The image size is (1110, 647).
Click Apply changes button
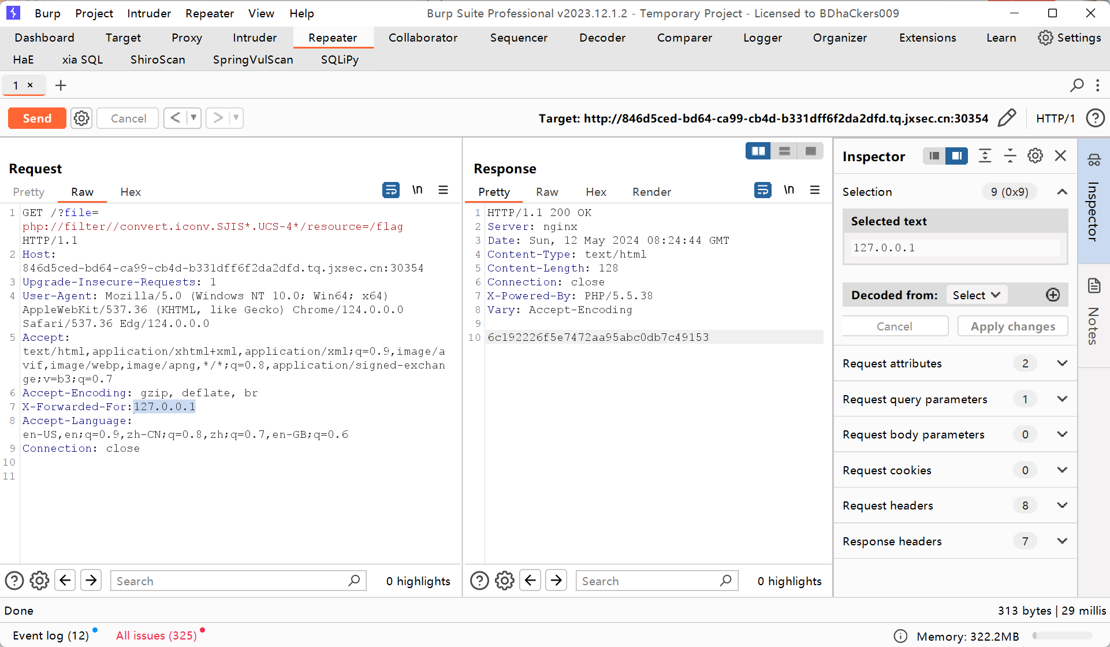pos(1012,326)
